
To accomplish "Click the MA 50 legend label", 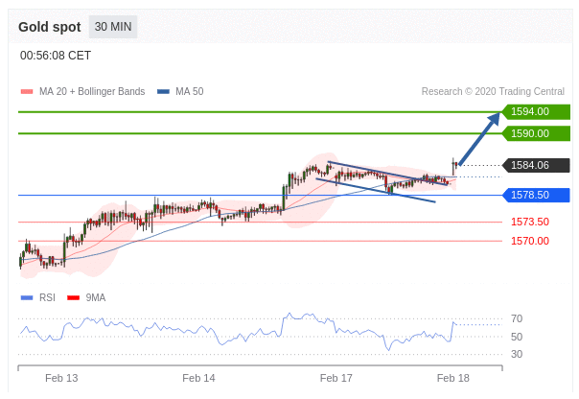I will coord(190,92).
